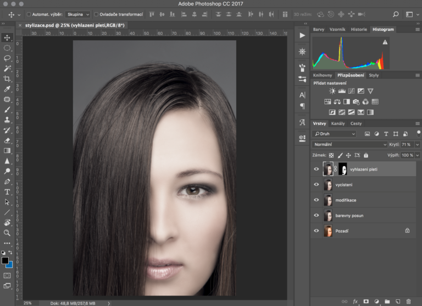This screenshot has width=422, height=306.
Task: Open the Druh layer filter dropdown
Action: click(x=335, y=134)
